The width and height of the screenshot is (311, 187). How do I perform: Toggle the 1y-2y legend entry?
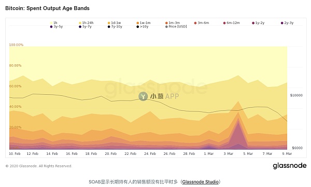click(x=258, y=23)
